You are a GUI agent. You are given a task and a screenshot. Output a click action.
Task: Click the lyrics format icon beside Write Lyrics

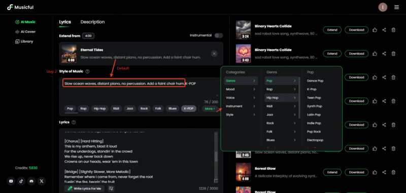111,188
